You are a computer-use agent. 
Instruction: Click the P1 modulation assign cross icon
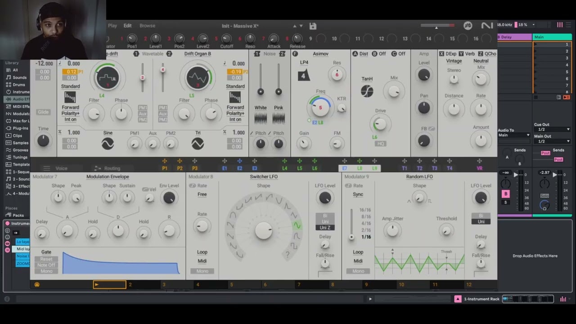point(165,161)
